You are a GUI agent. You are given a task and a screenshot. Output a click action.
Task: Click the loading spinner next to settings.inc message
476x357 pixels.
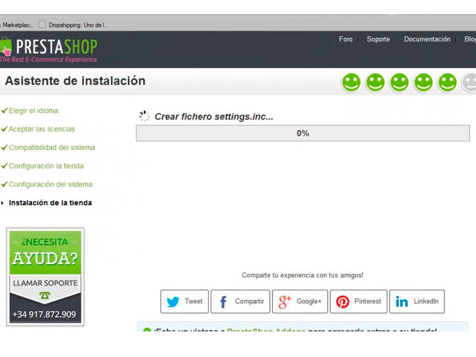click(x=143, y=117)
